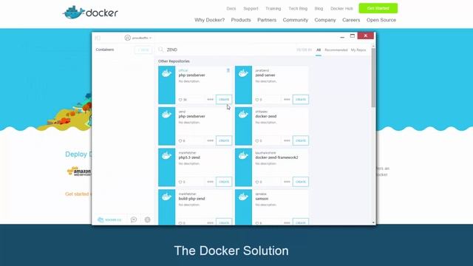Viewport: 473px width, 266px height.
Task: Open the Open Source link
Action: coord(381,20)
